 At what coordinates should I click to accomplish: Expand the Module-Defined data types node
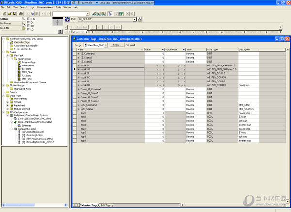coord(8,109)
